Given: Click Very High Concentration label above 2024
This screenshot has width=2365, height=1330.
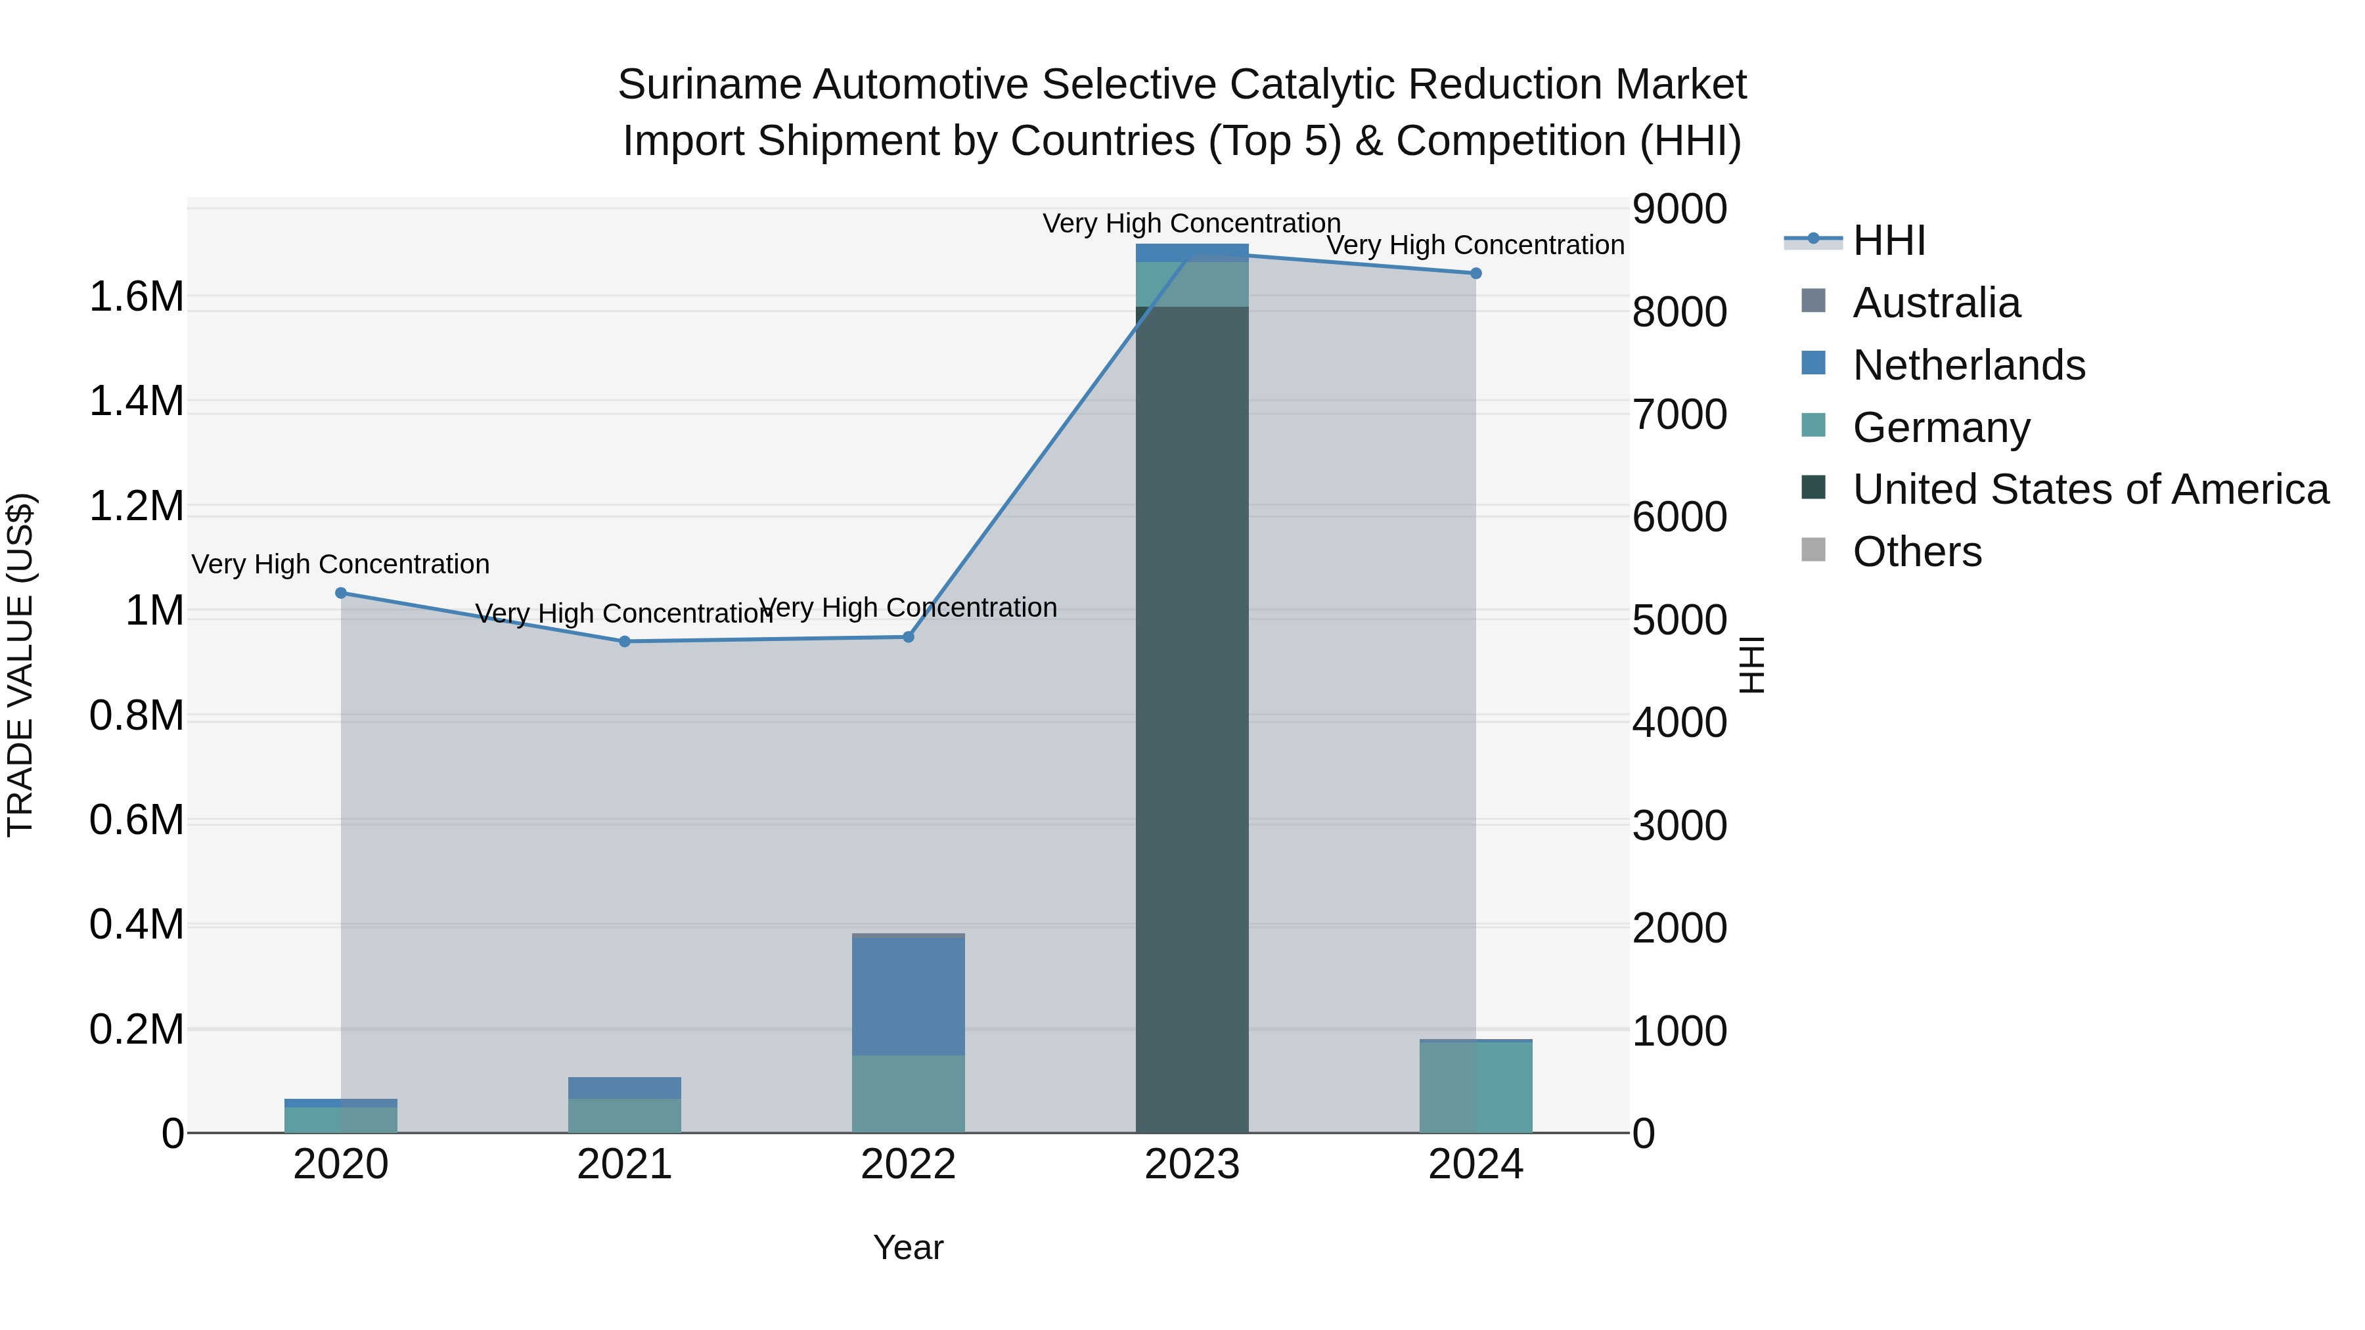Looking at the screenshot, I should pyautogui.click(x=1475, y=245).
